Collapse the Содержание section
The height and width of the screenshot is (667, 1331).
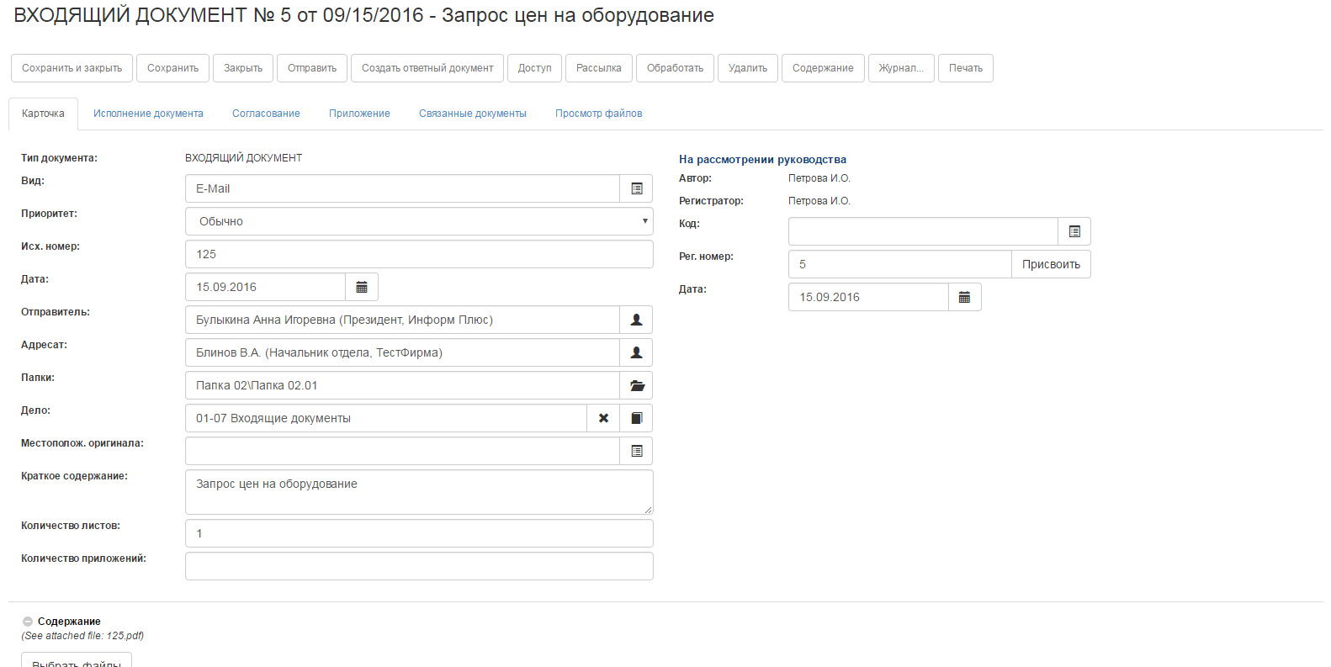[28, 622]
